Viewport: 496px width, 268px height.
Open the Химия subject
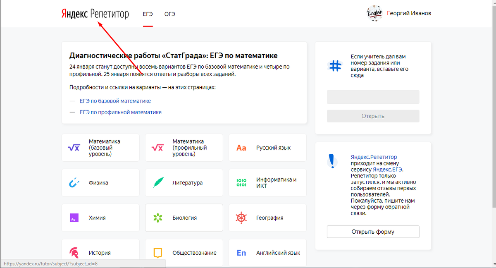100,218
